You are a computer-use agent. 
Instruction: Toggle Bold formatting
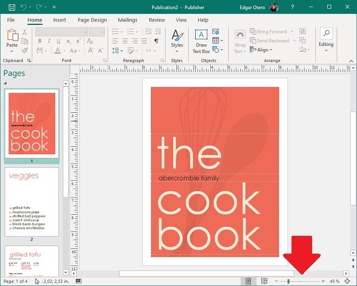tap(39, 41)
